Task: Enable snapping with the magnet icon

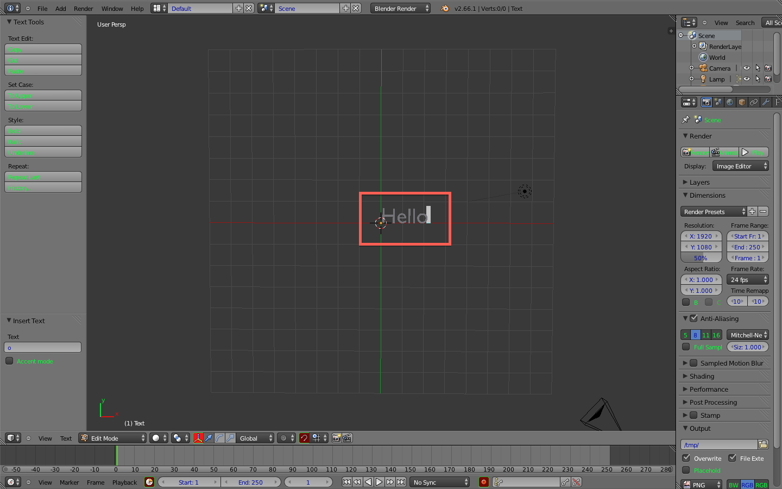Action: tap(304, 438)
